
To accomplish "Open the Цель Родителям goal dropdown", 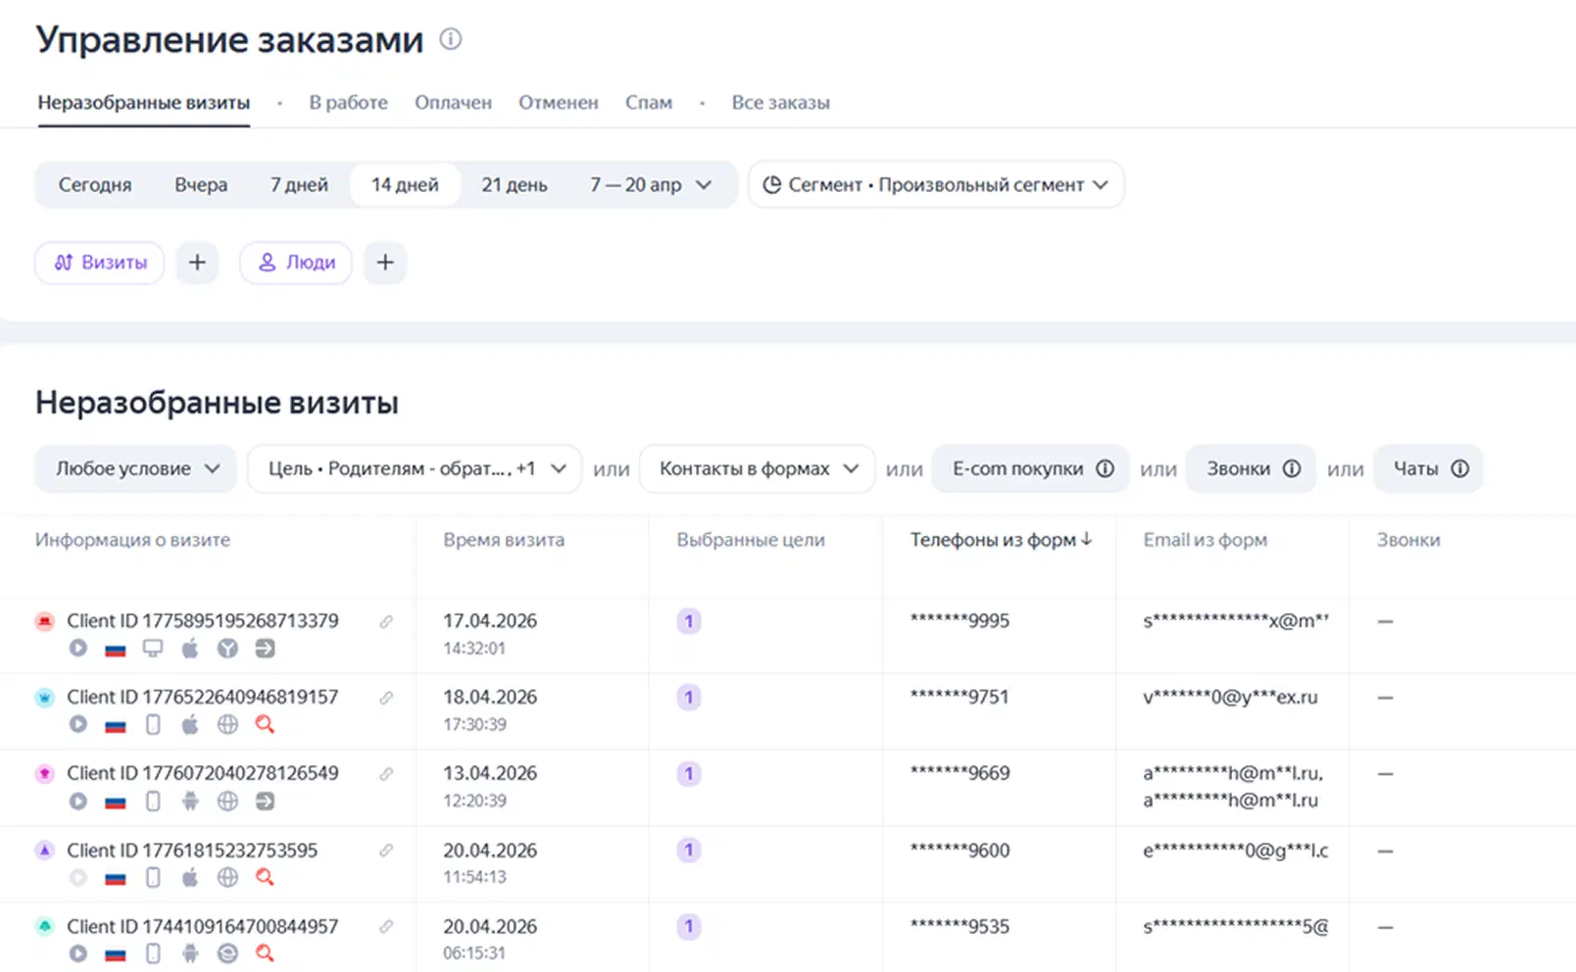I will (415, 468).
